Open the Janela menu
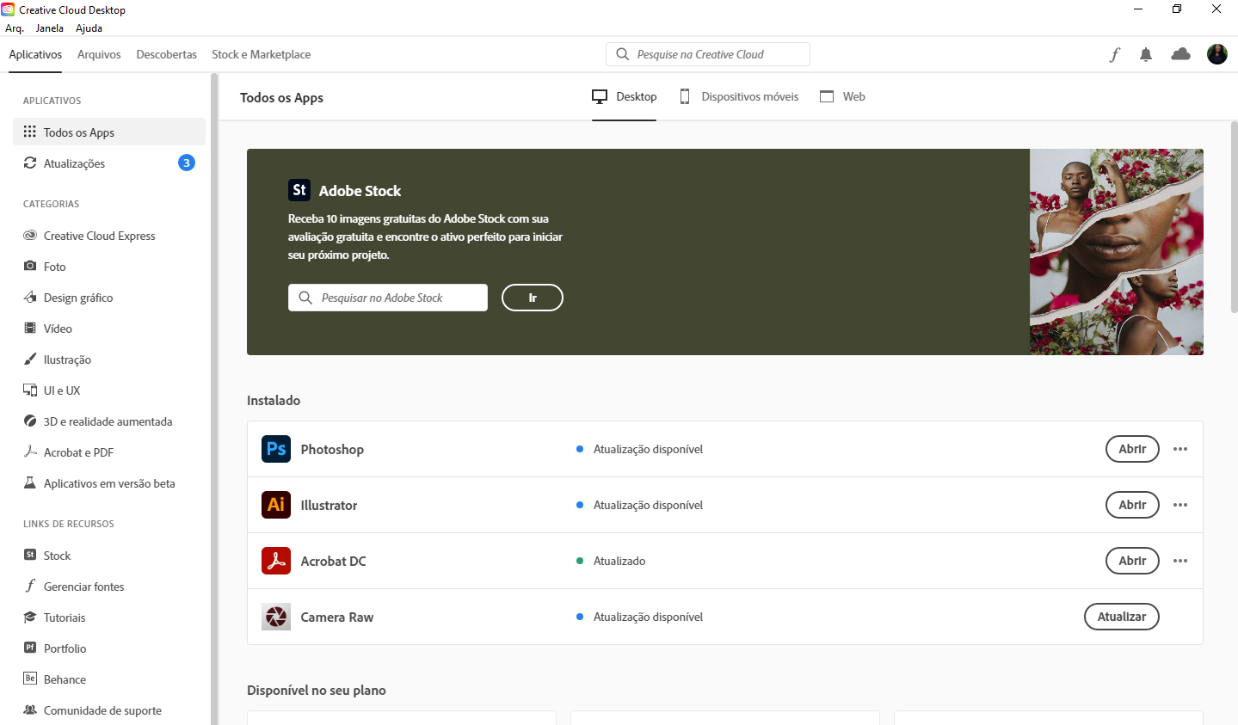Screen dimensions: 1238x725 [49, 28]
